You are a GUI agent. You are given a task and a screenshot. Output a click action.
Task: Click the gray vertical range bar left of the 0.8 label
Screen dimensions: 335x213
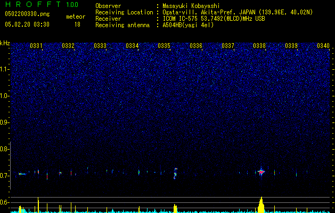(x=10, y=166)
